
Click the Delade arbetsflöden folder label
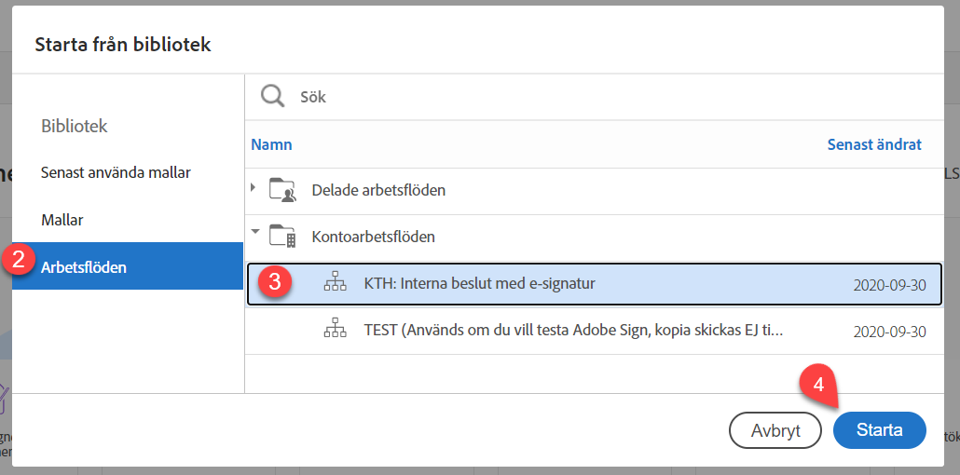pyautogui.click(x=378, y=190)
